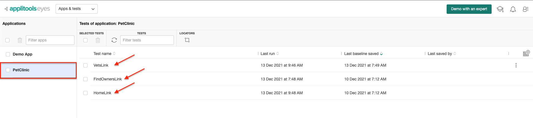Open the HomeLink test
The height and width of the screenshot is (118, 533).
point(102,93)
